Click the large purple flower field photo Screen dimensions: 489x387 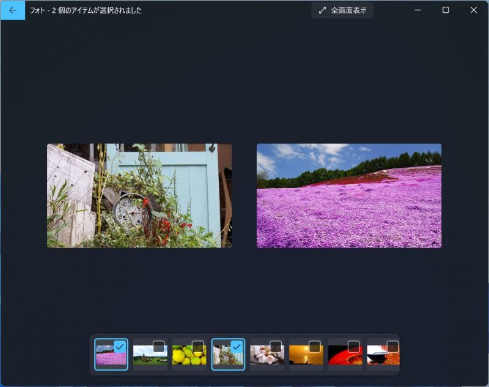349,195
